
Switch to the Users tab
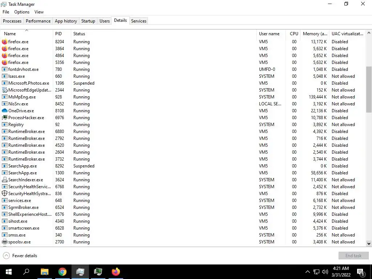click(x=105, y=21)
